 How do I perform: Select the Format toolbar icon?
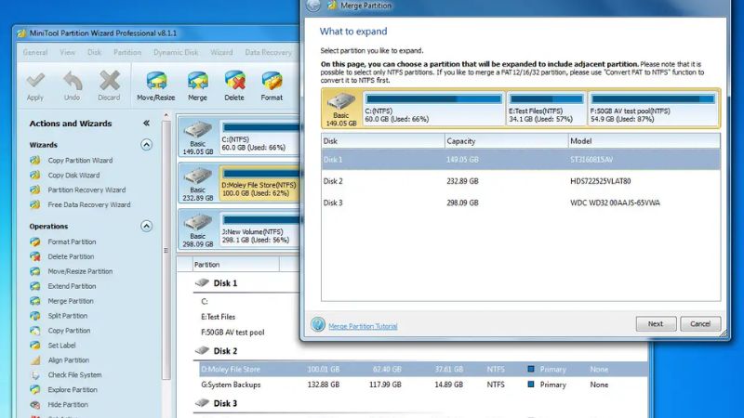coord(272,81)
